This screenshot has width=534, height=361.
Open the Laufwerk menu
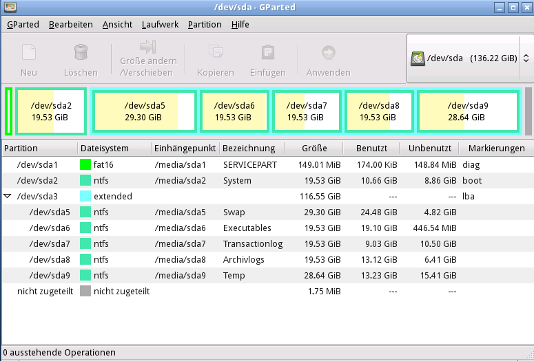click(x=160, y=25)
